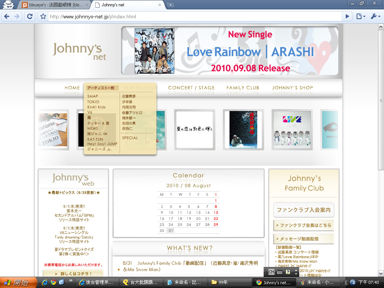Reload the page with refresh icon

pyautogui.click(x=30, y=16)
